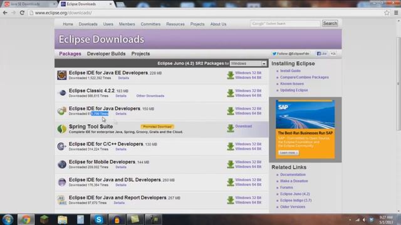The image size is (401, 225).
Task: Click Committers in the top navigation
Action: [x=150, y=24]
